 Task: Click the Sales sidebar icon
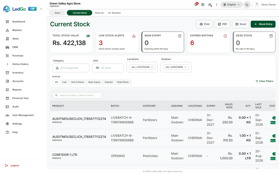(x=7, y=39)
